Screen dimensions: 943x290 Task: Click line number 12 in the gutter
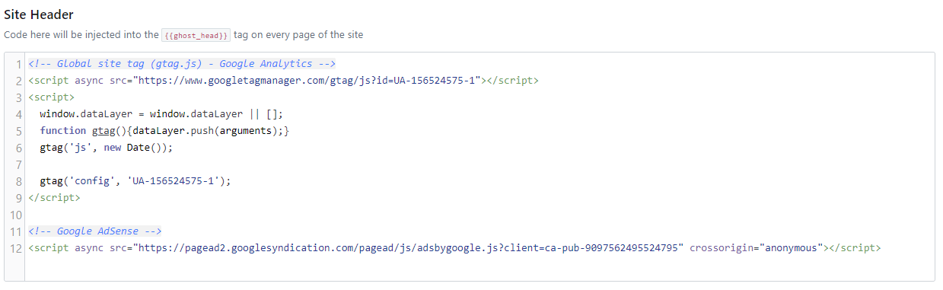[x=15, y=248]
